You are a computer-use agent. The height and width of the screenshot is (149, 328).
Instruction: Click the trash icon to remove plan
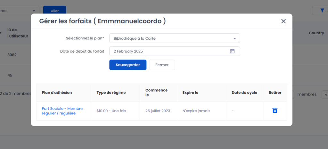[275, 111]
